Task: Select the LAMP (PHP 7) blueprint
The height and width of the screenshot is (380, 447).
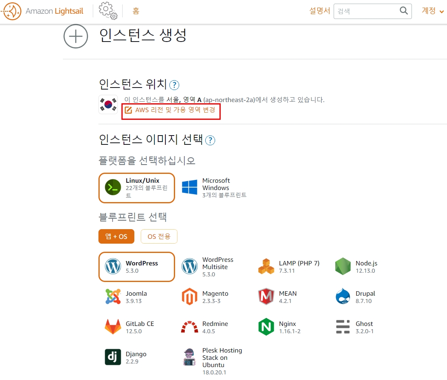Action: pyautogui.click(x=288, y=267)
